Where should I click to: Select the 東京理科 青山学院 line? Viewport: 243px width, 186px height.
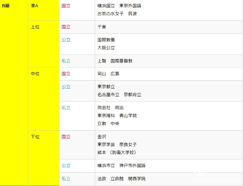[117, 116]
